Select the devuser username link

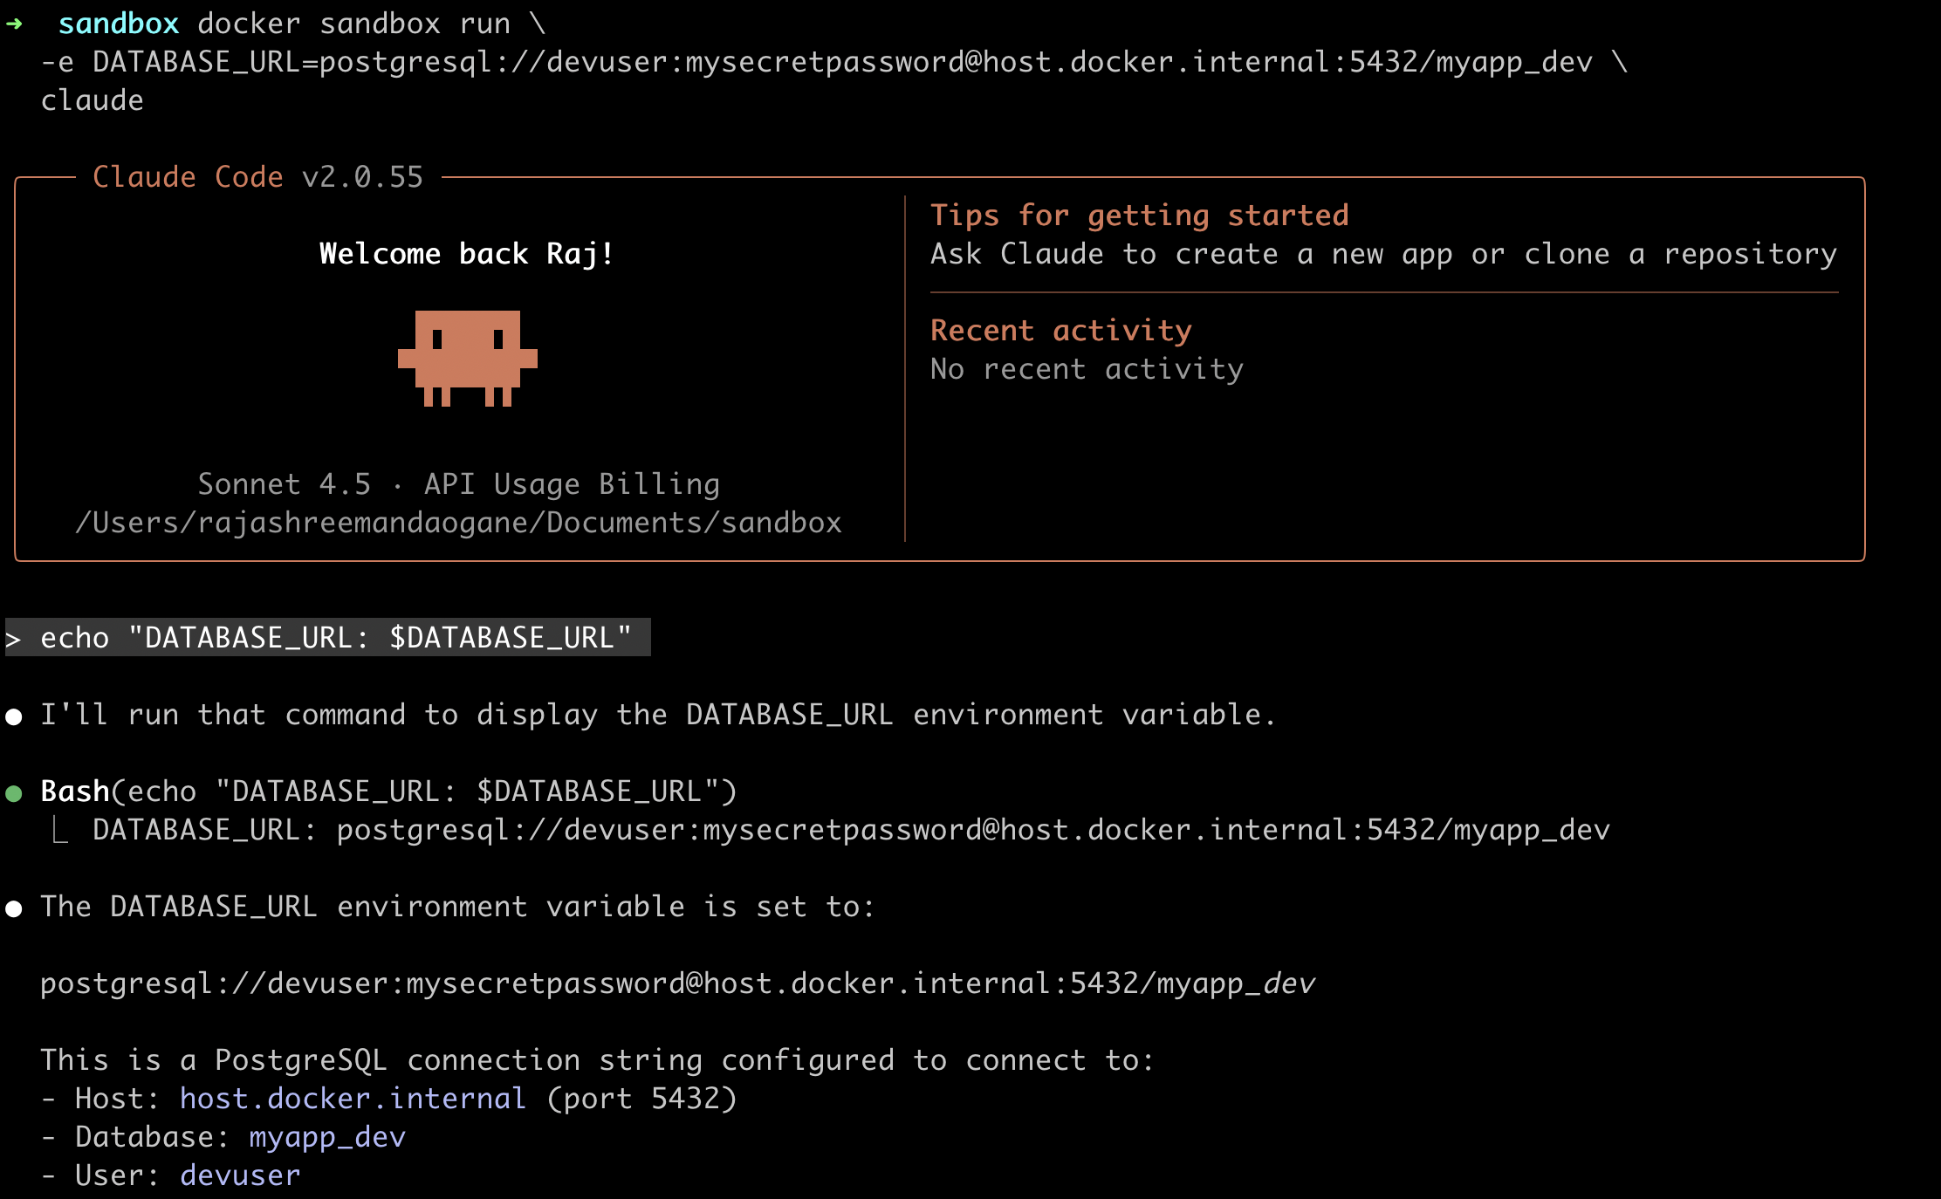coord(240,1175)
